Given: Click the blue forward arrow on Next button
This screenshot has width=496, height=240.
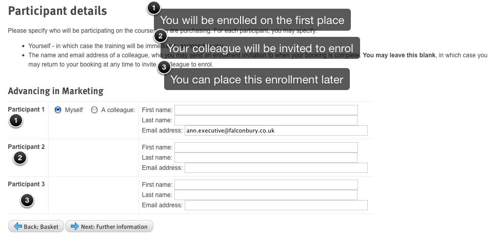Looking at the screenshot, I should (75, 226).
